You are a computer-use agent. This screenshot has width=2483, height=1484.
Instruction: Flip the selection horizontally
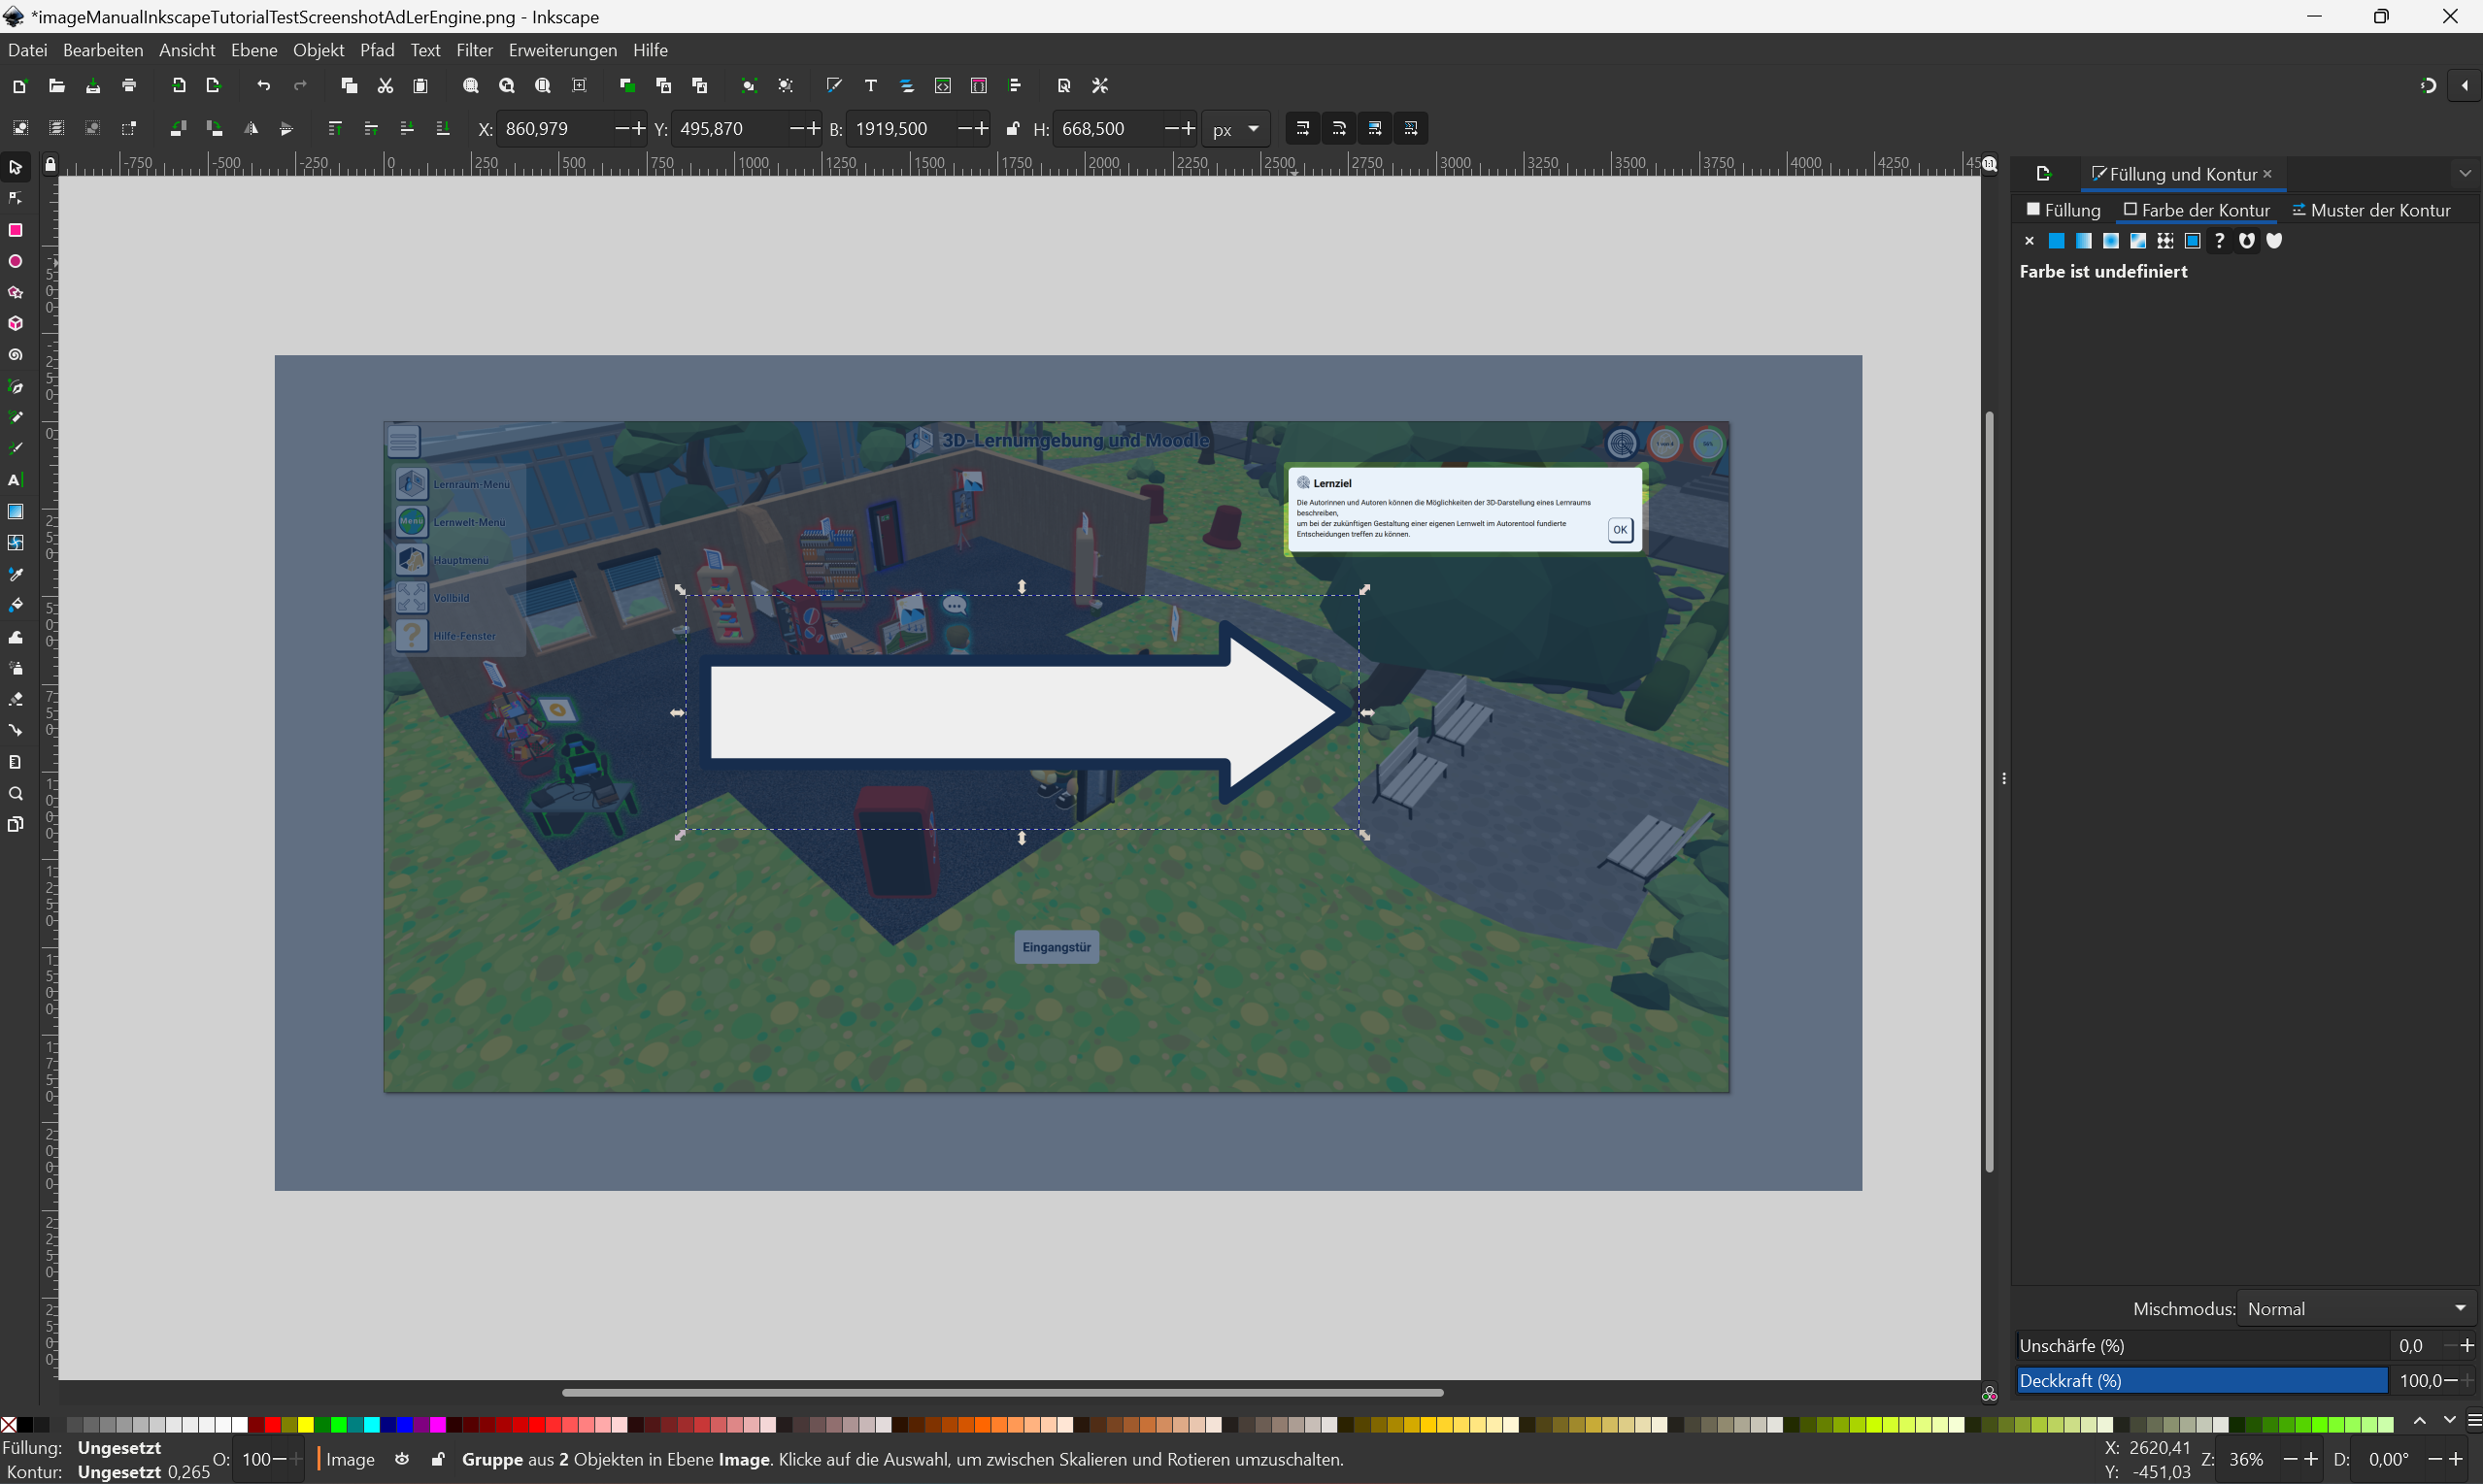coord(252,129)
